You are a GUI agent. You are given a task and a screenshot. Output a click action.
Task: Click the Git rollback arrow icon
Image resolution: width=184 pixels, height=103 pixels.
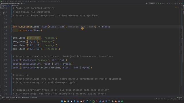(x=177, y=3)
